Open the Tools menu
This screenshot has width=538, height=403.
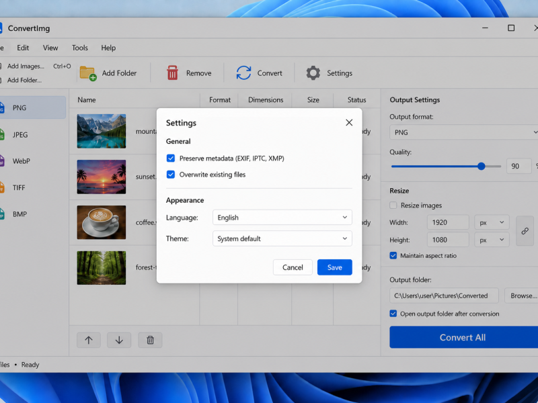(79, 48)
